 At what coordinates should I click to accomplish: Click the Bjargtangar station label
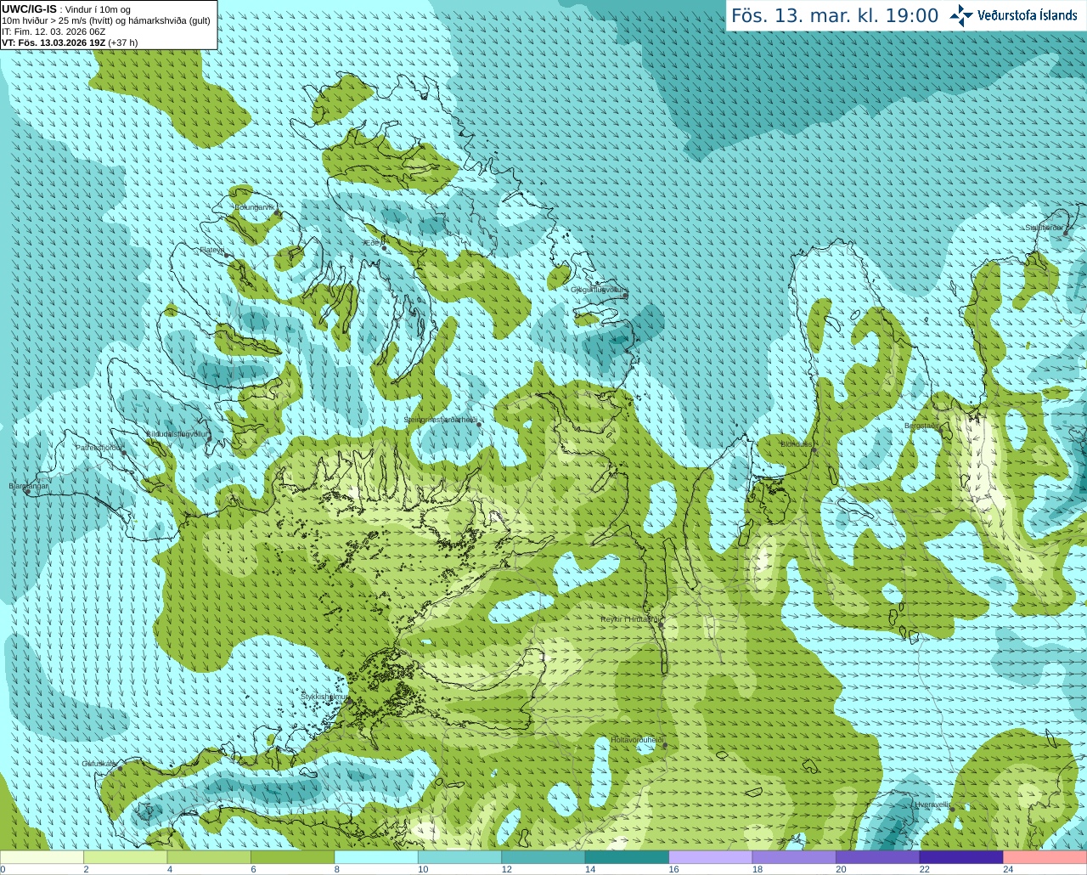click(29, 486)
